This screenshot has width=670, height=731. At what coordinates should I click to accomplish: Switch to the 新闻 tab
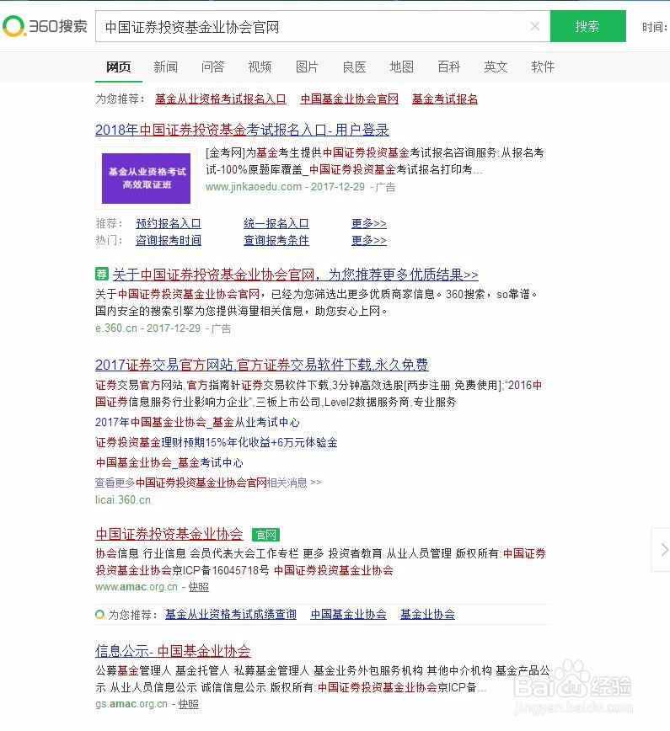click(x=166, y=67)
